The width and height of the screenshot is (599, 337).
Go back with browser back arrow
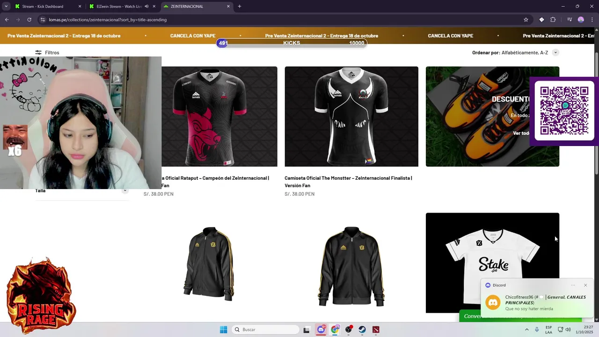[x=7, y=20]
